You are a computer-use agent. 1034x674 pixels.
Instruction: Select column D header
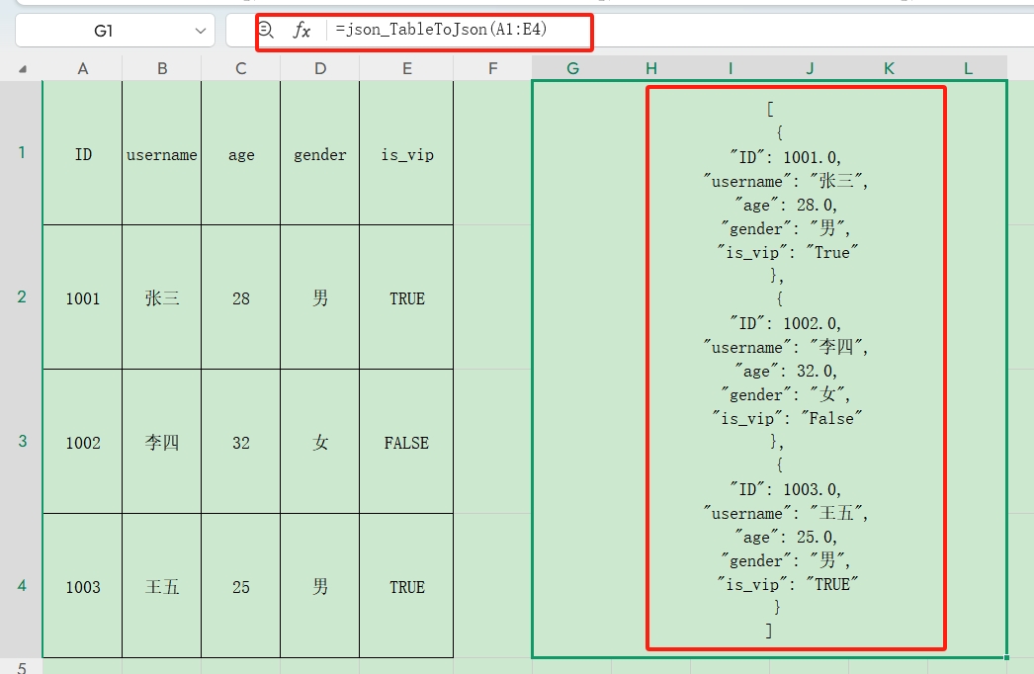(320, 68)
